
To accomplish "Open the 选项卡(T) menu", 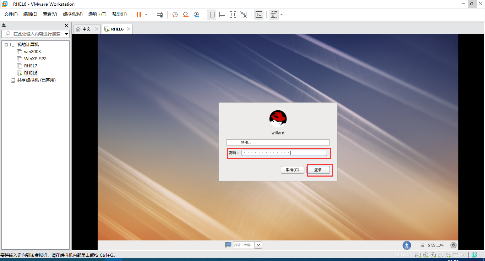I will point(97,14).
